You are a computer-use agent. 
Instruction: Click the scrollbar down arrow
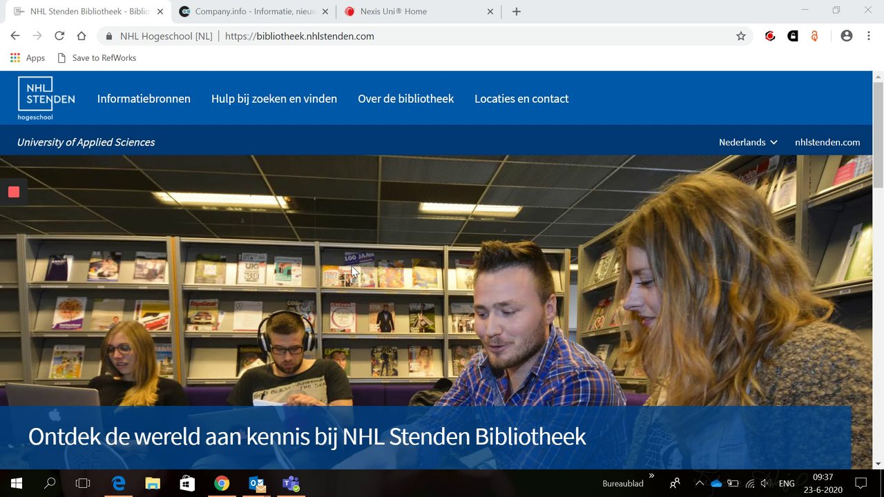pyautogui.click(x=878, y=464)
